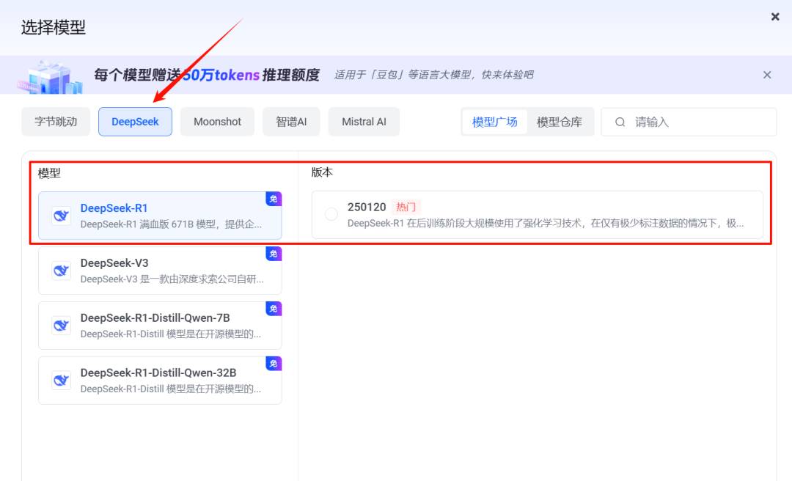Choose the DeepSeek-R1 model card
792x481 pixels.
point(160,216)
